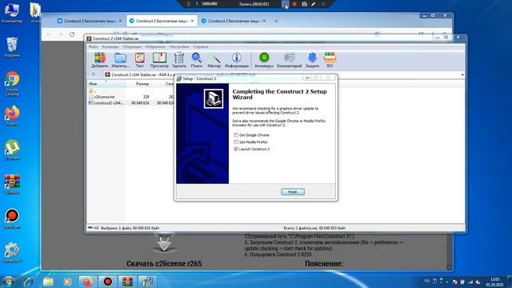
Task: Open the WinRAR desktop shortcut
Action: click(x=12, y=184)
